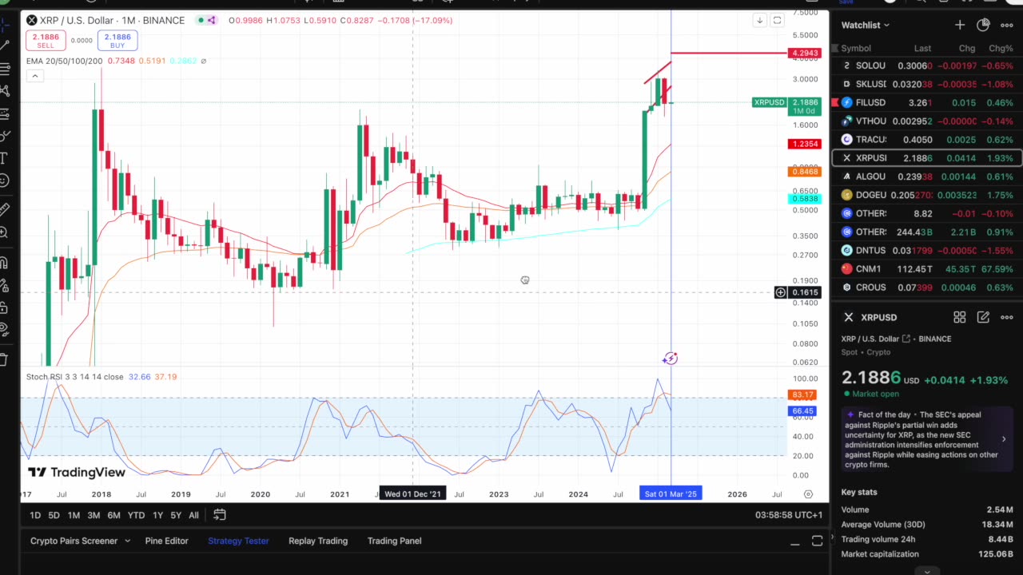Activate the zoom in tool

pos(4,232)
